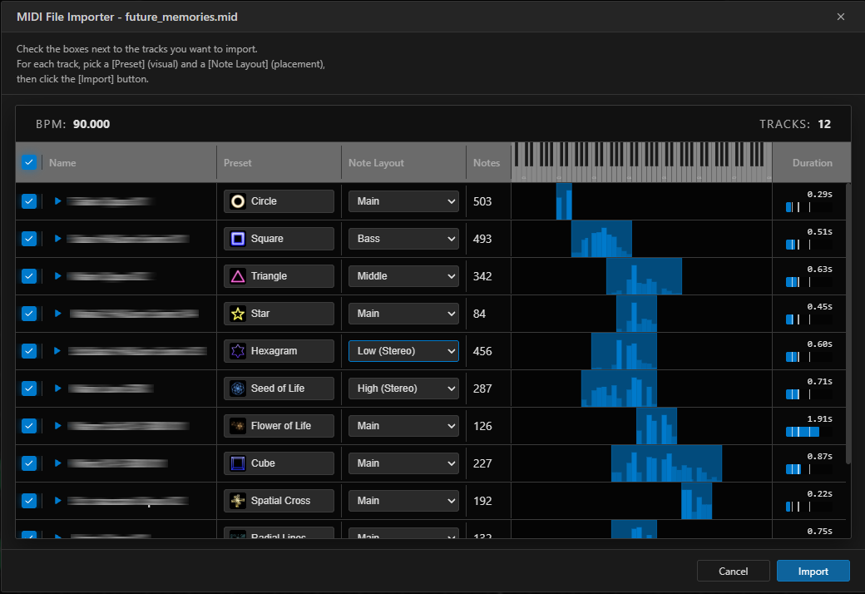This screenshot has height=594, width=865.
Task: Uncheck the Star track checkbox
Action: (x=28, y=314)
